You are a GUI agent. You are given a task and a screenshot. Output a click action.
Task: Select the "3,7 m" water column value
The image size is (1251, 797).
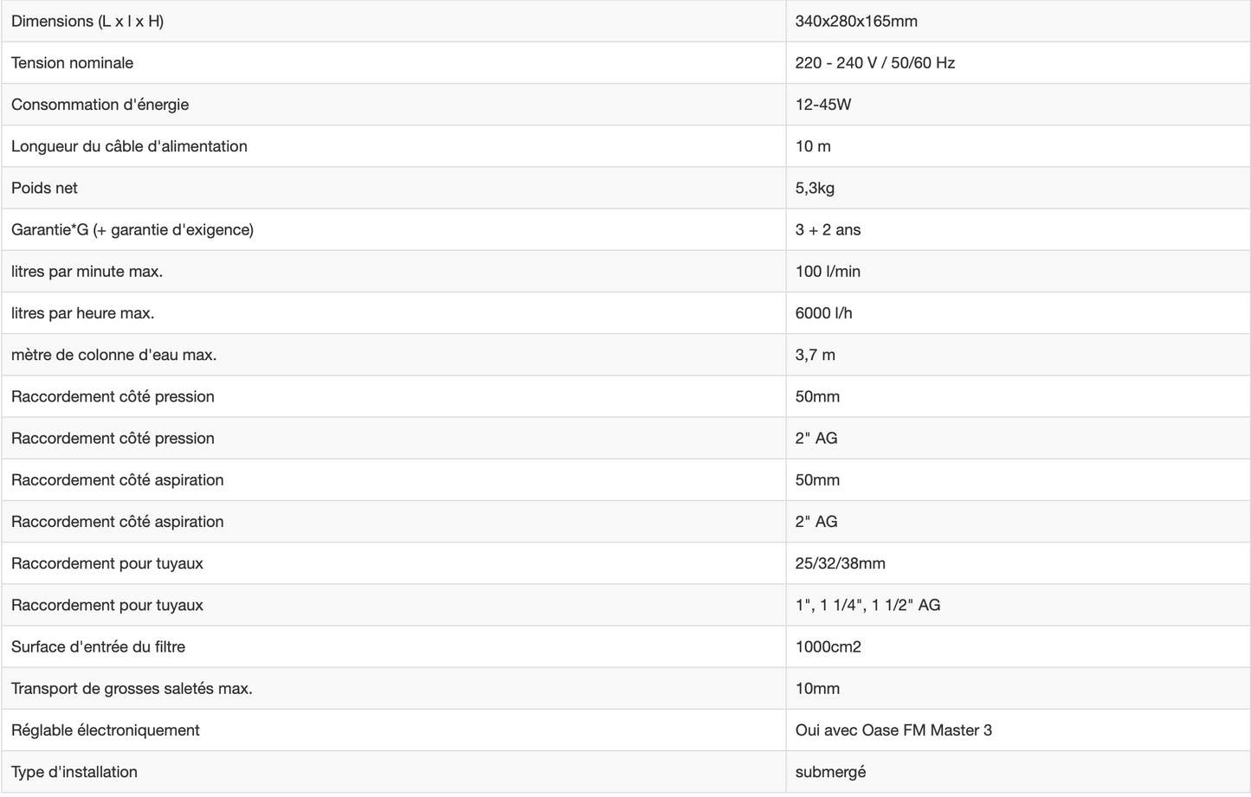816,355
